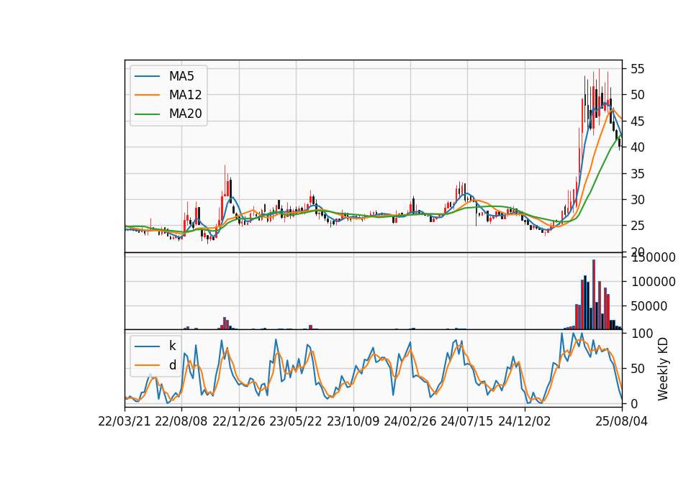The image size is (691, 496).
Task: Click the MA5 legend label
Action: [x=181, y=76]
